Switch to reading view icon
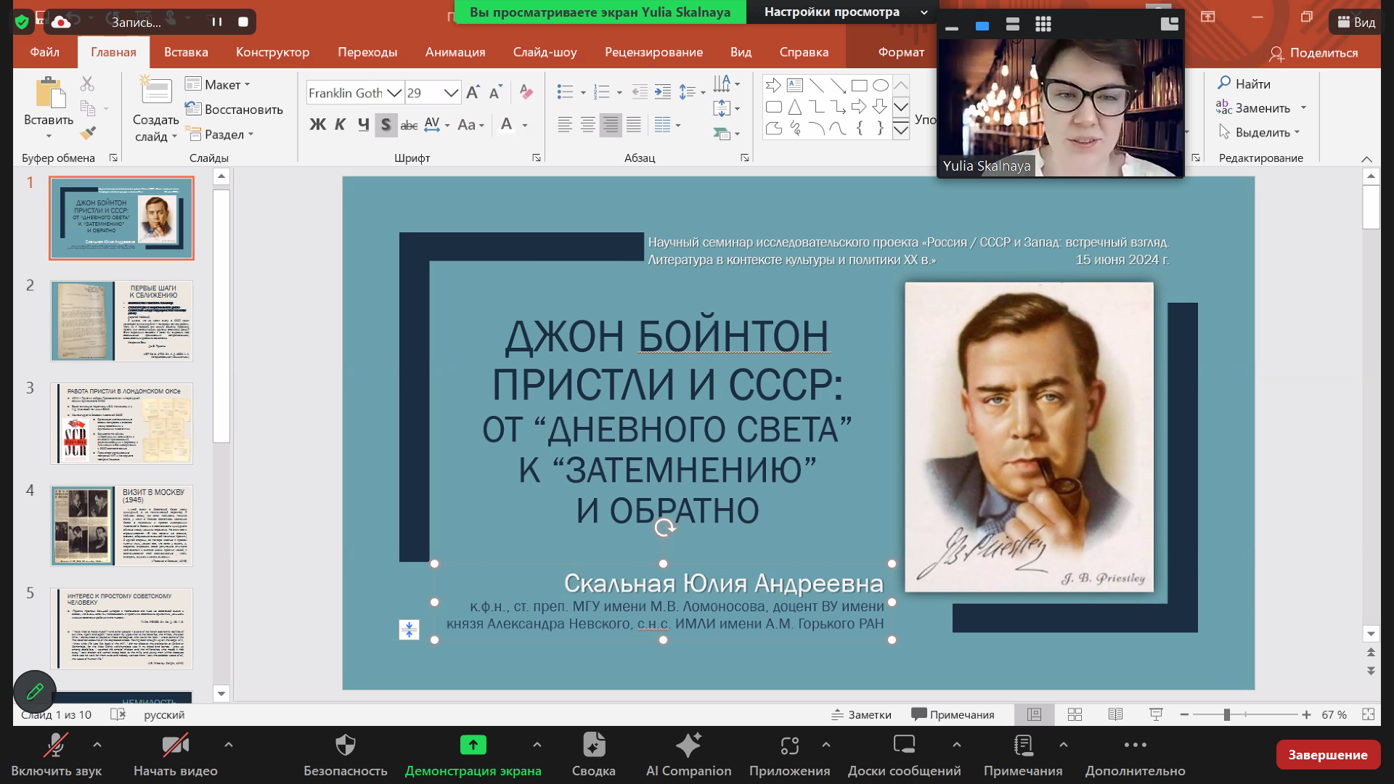The width and height of the screenshot is (1394, 784). 1116,715
